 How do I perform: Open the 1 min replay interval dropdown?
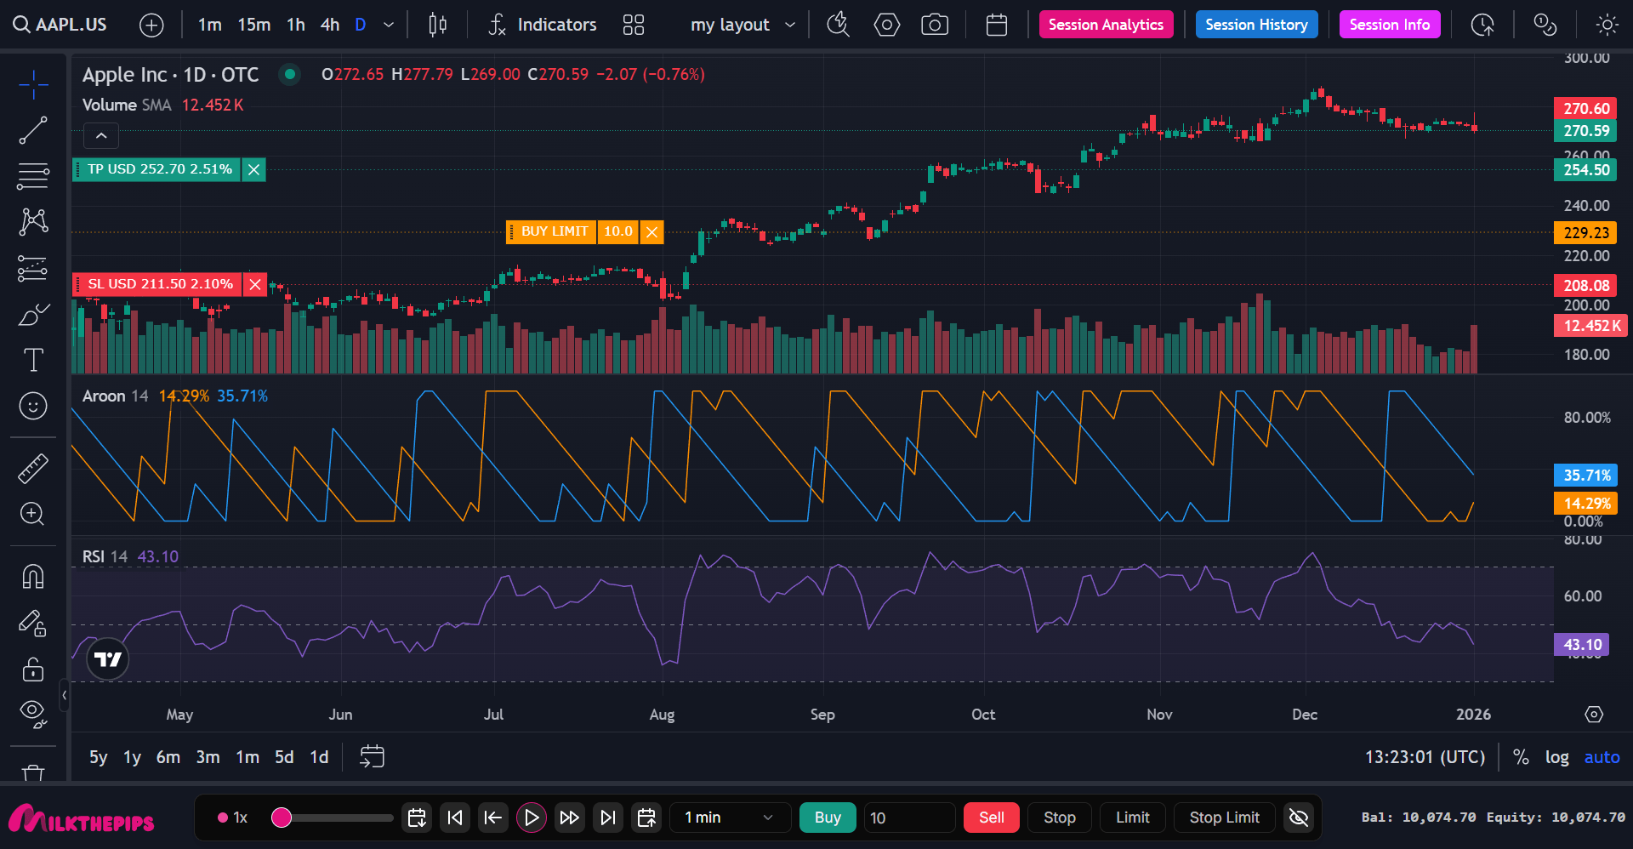(729, 818)
